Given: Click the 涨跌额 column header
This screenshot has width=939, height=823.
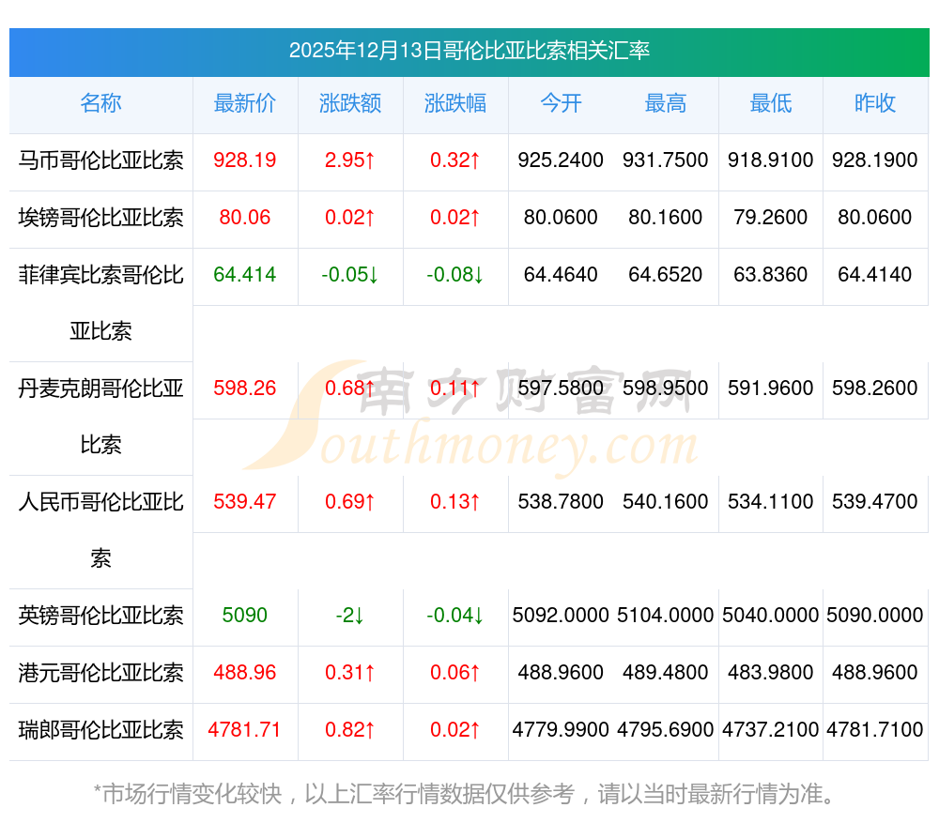Looking at the screenshot, I should (x=350, y=103).
